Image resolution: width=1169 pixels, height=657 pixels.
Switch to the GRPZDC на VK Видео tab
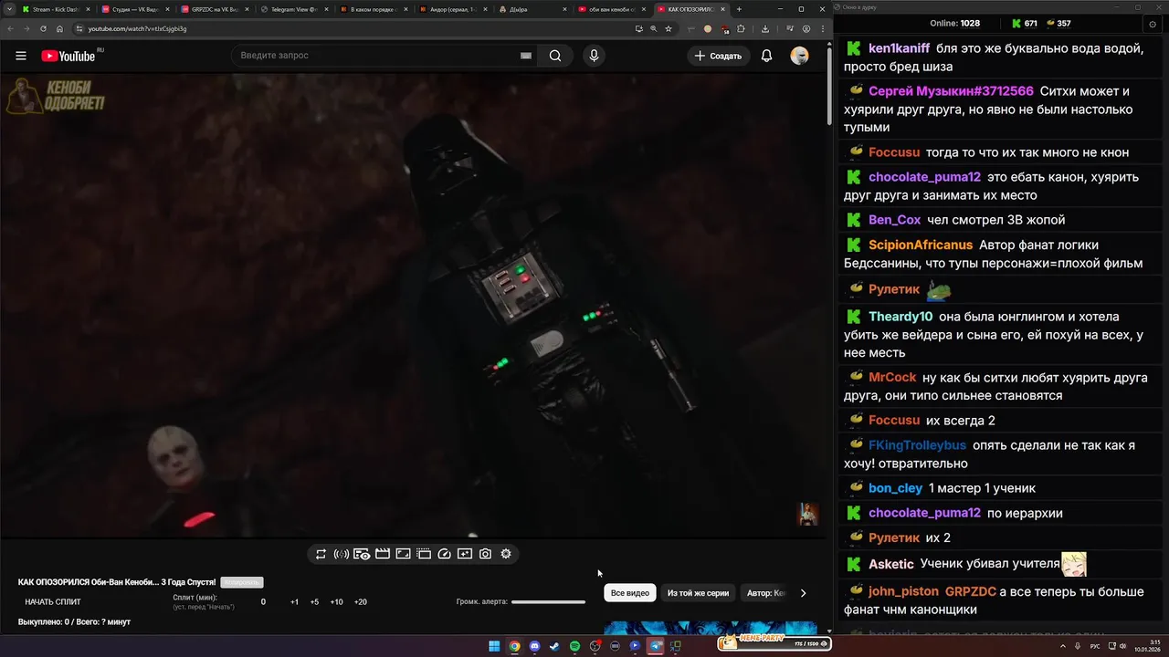click(x=214, y=9)
